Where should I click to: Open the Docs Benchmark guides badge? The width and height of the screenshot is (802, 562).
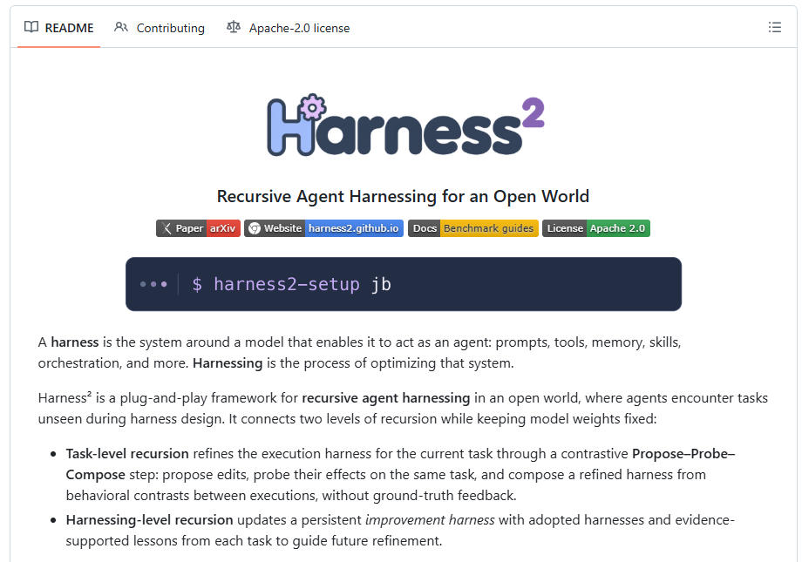click(x=473, y=228)
